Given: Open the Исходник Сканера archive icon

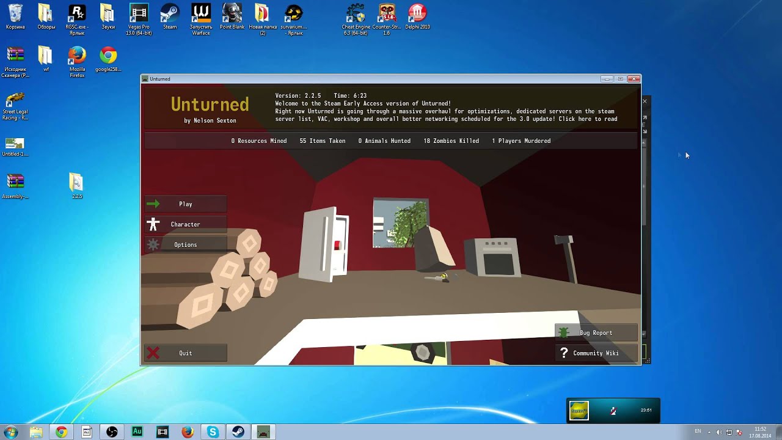Looking at the screenshot, I should [15, 62].
